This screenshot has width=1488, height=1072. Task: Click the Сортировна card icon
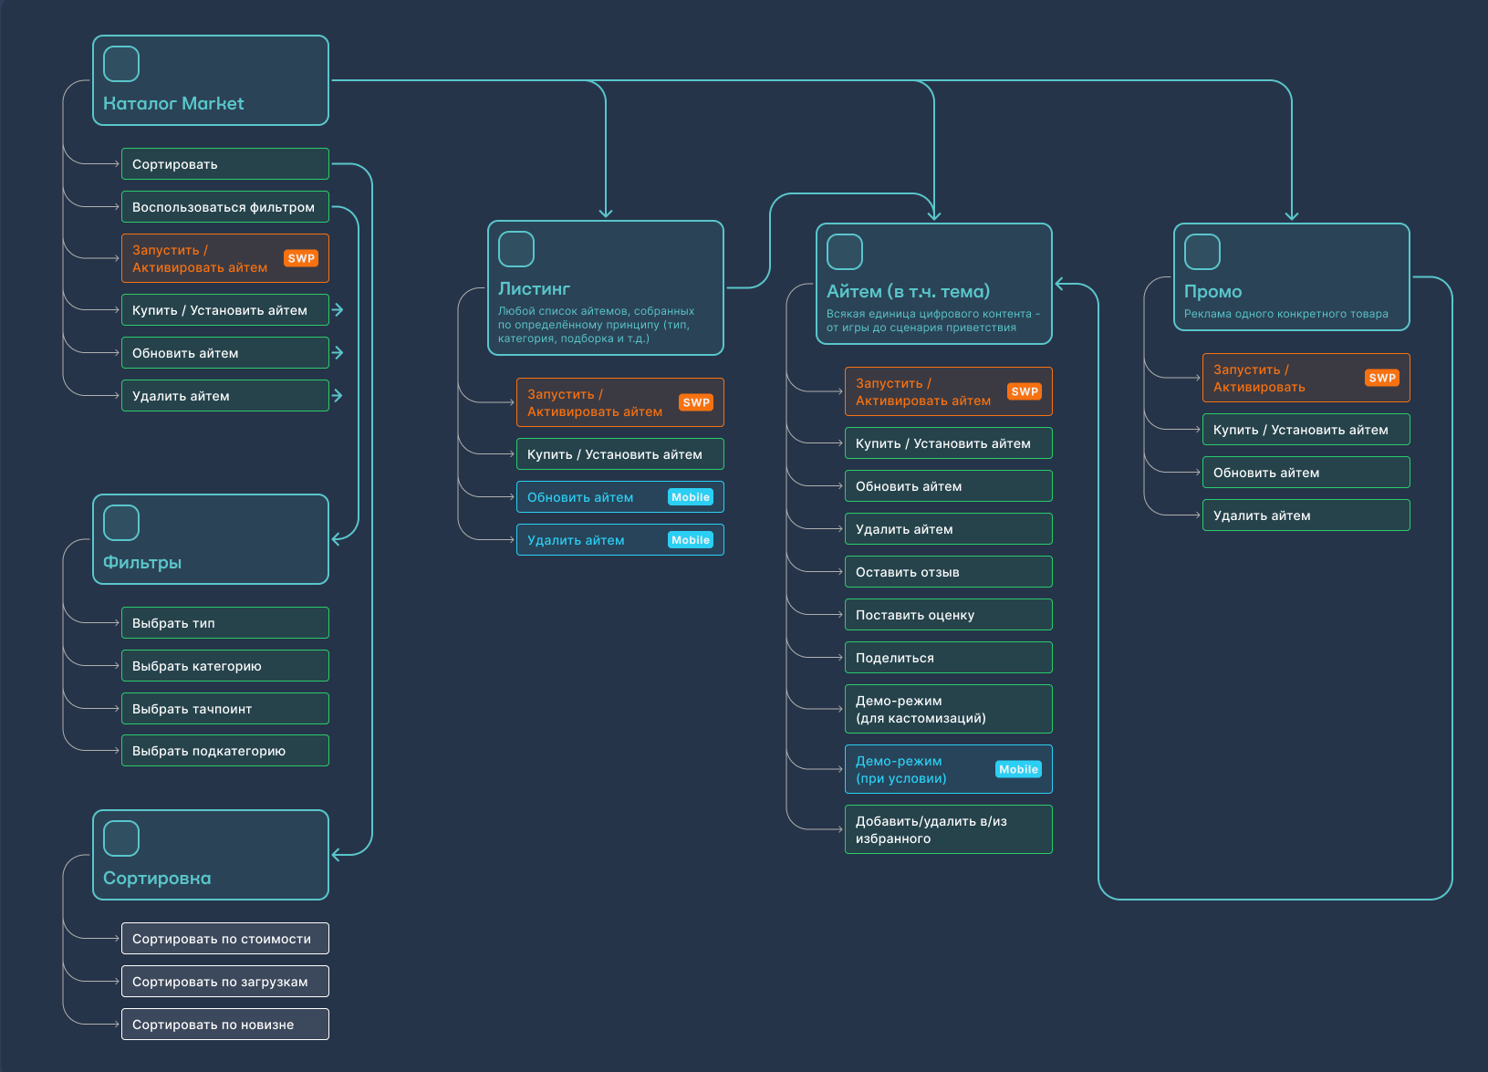(120, 838)
